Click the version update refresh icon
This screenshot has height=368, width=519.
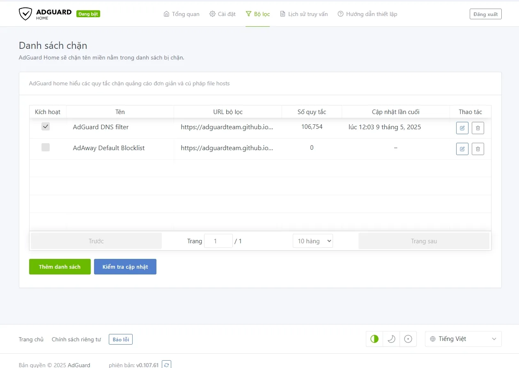pos(166,365)
